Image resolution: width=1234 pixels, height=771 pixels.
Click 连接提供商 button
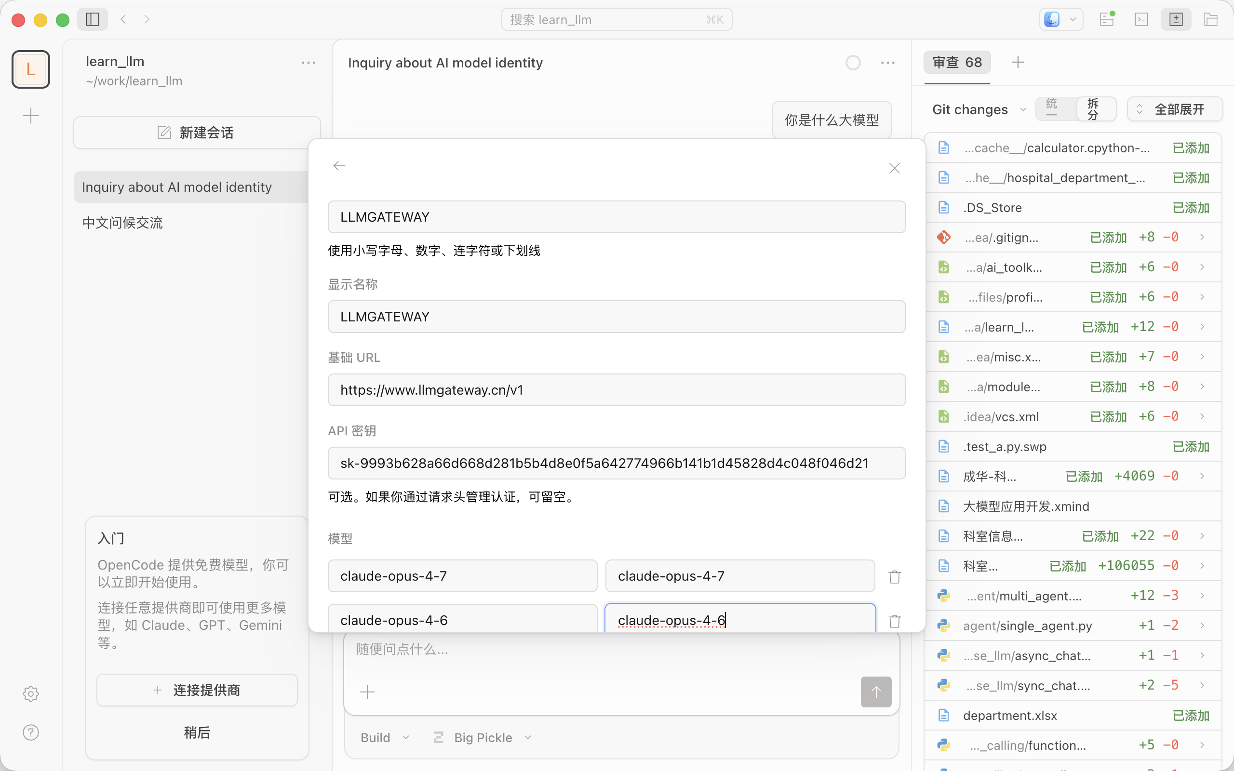(197, 690)
